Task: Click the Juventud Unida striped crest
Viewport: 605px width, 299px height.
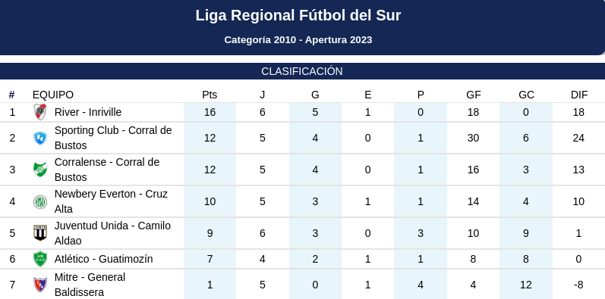Action: tap(40, 233)
